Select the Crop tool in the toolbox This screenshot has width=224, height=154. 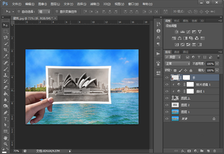(6, 50)
